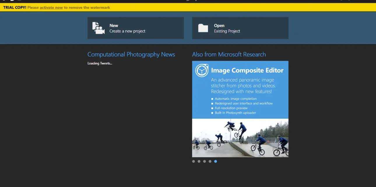Viewport: 376px width, 187px height.
Task: Click the 'Image Composite Editor' banner title
Action: point(247,70)
